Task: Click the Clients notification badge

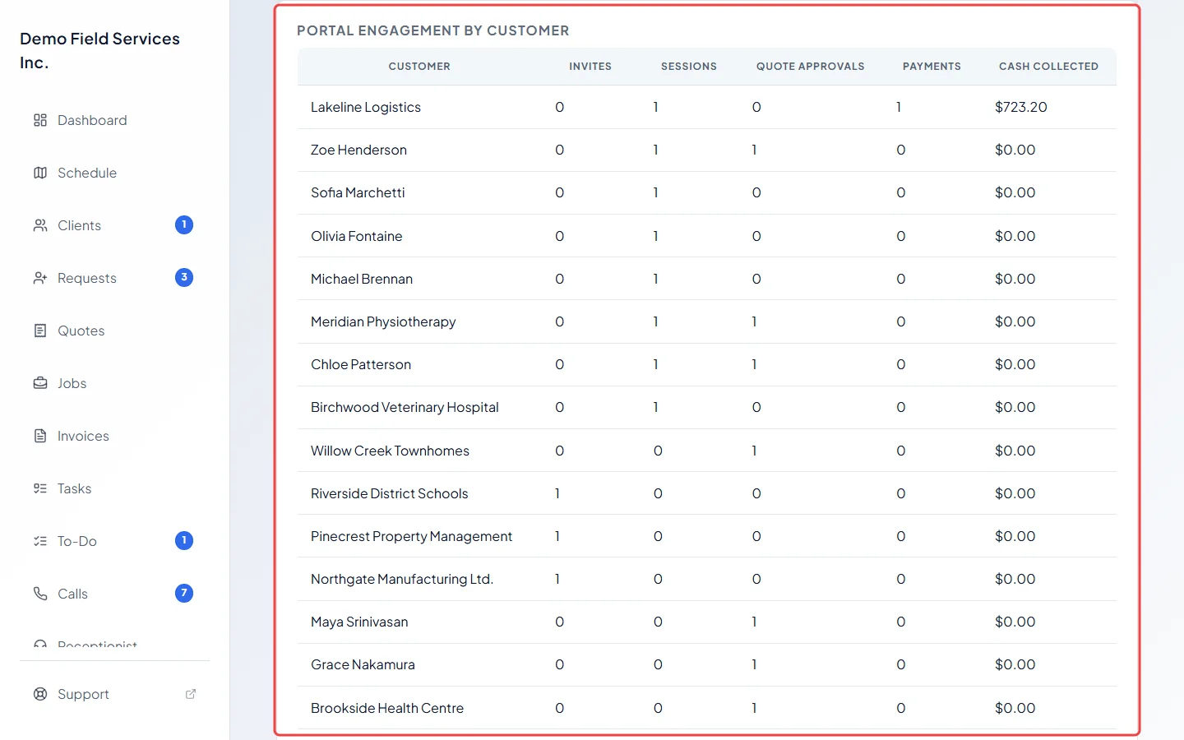Action: coord(184,224)
